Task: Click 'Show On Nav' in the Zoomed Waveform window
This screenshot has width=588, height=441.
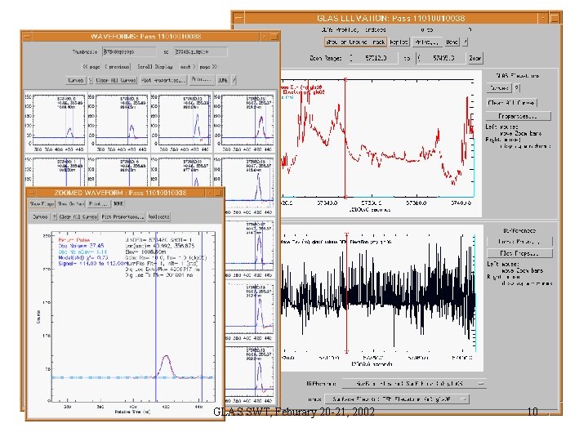Action: [x=71, y=203]
